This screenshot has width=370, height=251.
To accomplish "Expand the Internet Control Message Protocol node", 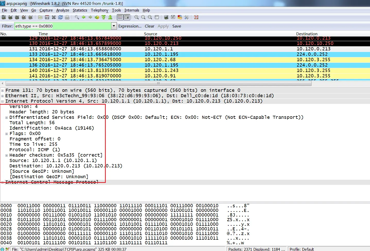I will (2, 182).
